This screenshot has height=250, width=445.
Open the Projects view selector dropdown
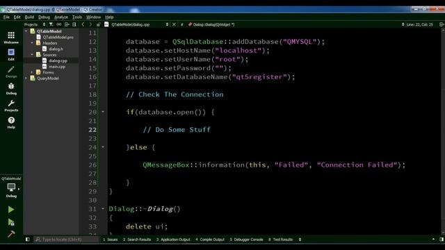click(x=35, y=25)
